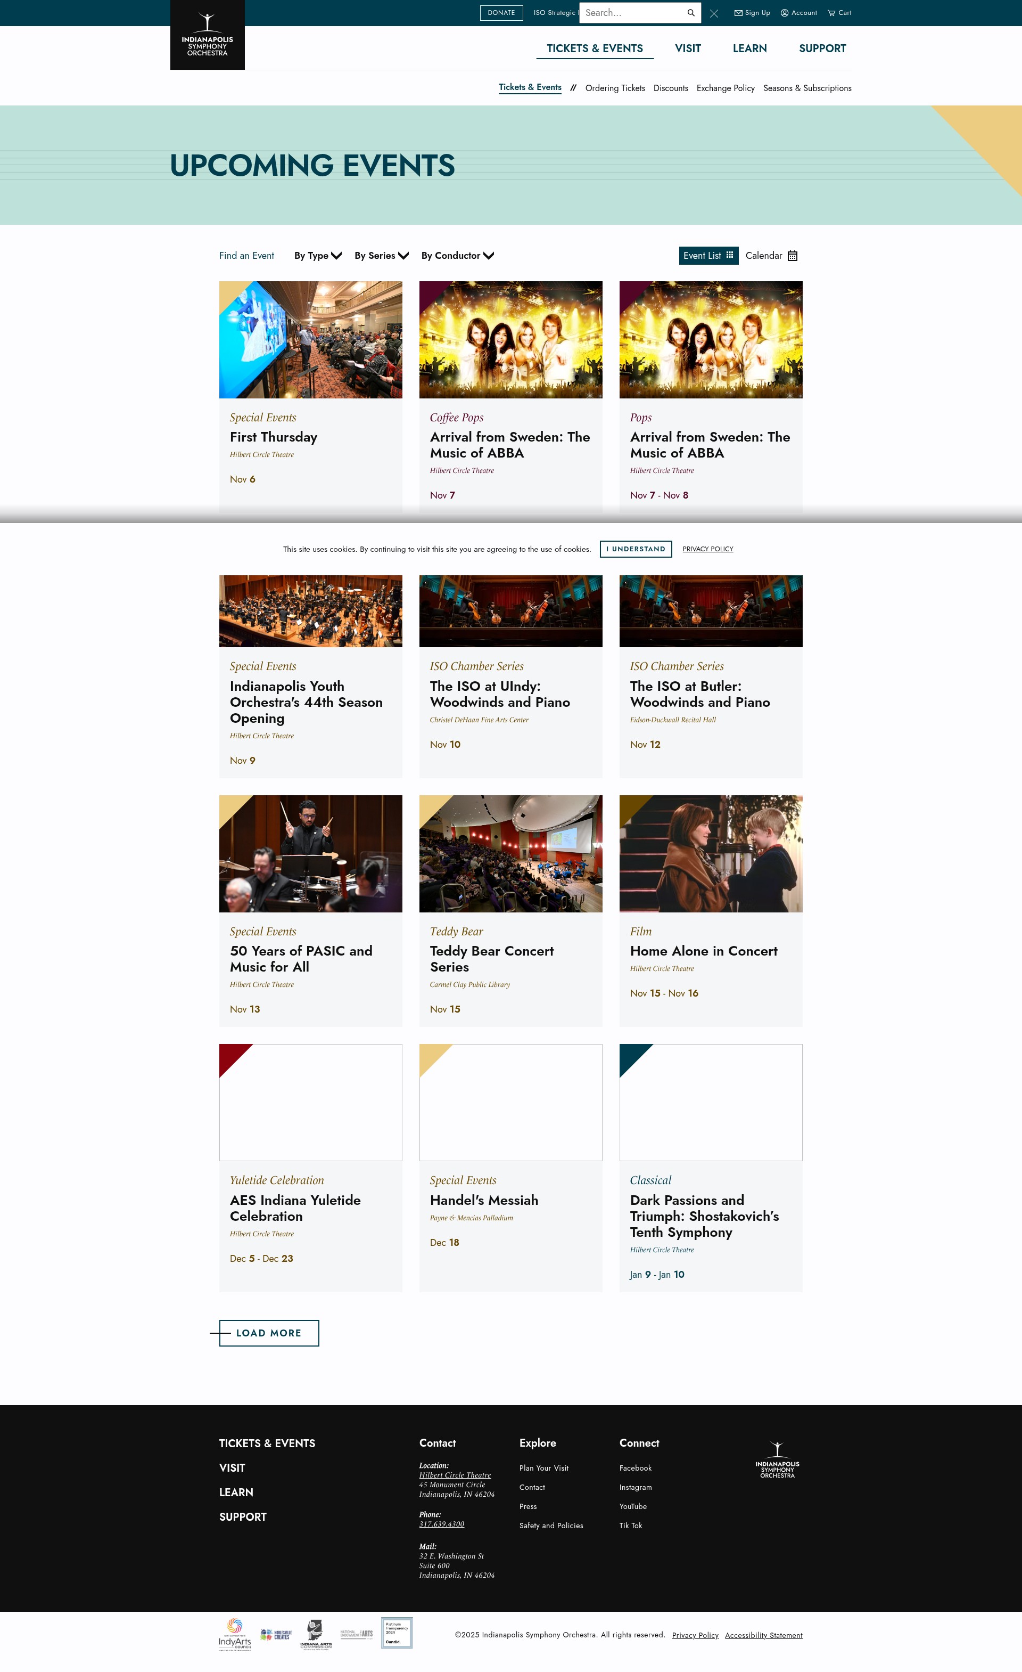Expand the By Conductor filter

[x=458, y=256]
